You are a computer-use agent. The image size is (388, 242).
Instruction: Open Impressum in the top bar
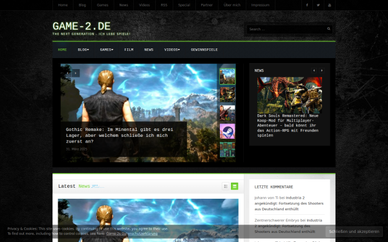click(x=261, y=5)
